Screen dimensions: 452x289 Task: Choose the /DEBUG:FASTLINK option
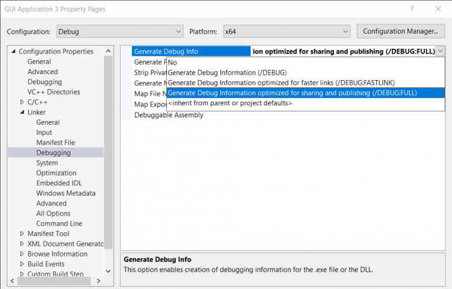[281, 82]
